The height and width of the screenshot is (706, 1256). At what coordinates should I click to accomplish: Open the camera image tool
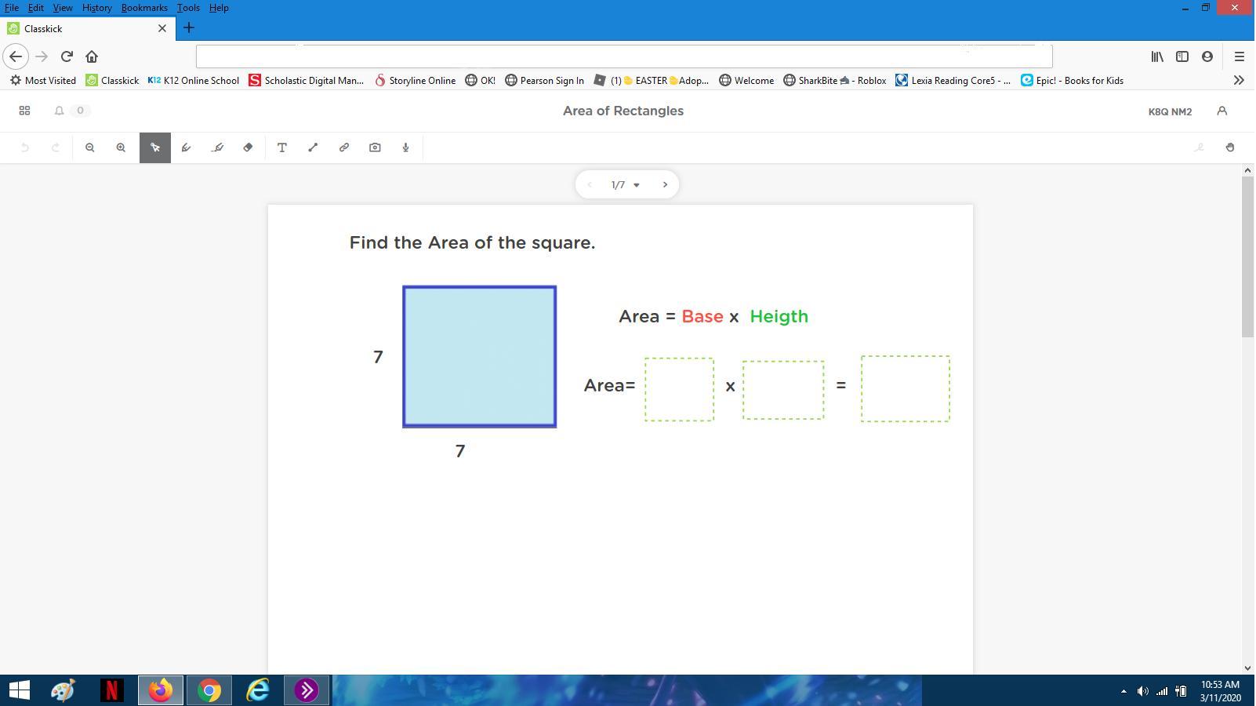click(x=375, y=147)
